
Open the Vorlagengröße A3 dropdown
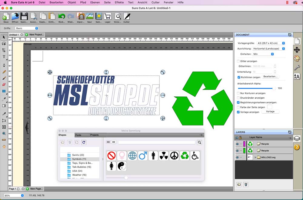tap(271, 43)
